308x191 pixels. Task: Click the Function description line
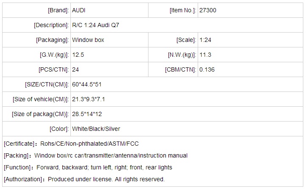click(x=88, y=167)
